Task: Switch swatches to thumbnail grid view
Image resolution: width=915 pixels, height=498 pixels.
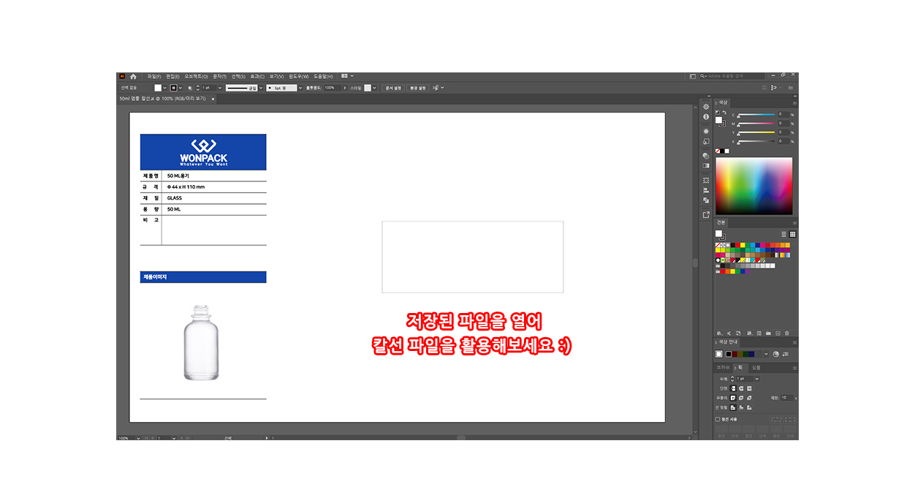Action: point(793,234)
